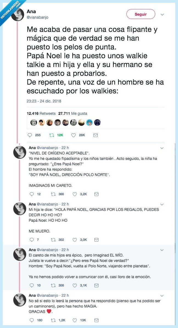
Task: Open the dropdown chevron next to Seguir
Action: click(x=162, y=14)
